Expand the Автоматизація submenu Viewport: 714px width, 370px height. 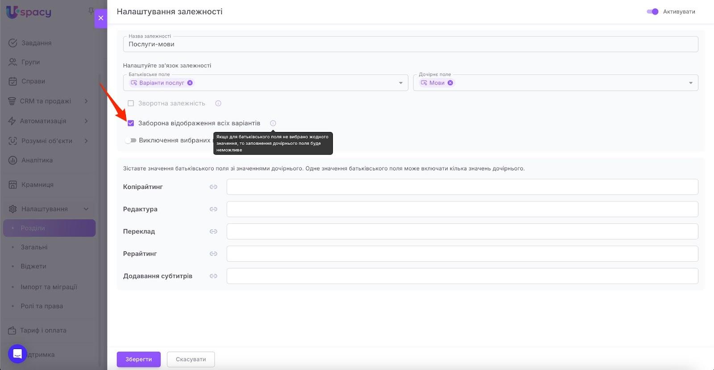pyautogui.click(x=86, y=121)
